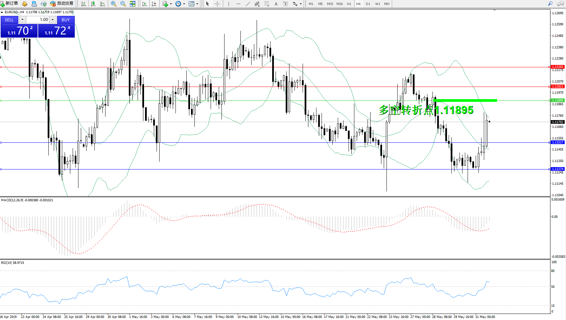Switch chart to candlestick display
Viewport: 566px width, 320px height.
(x=93, y=4)
